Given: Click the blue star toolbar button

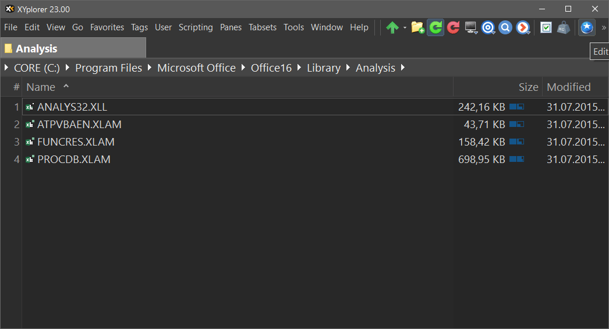Looking at the screenshot, I should (x=587, y=27).
